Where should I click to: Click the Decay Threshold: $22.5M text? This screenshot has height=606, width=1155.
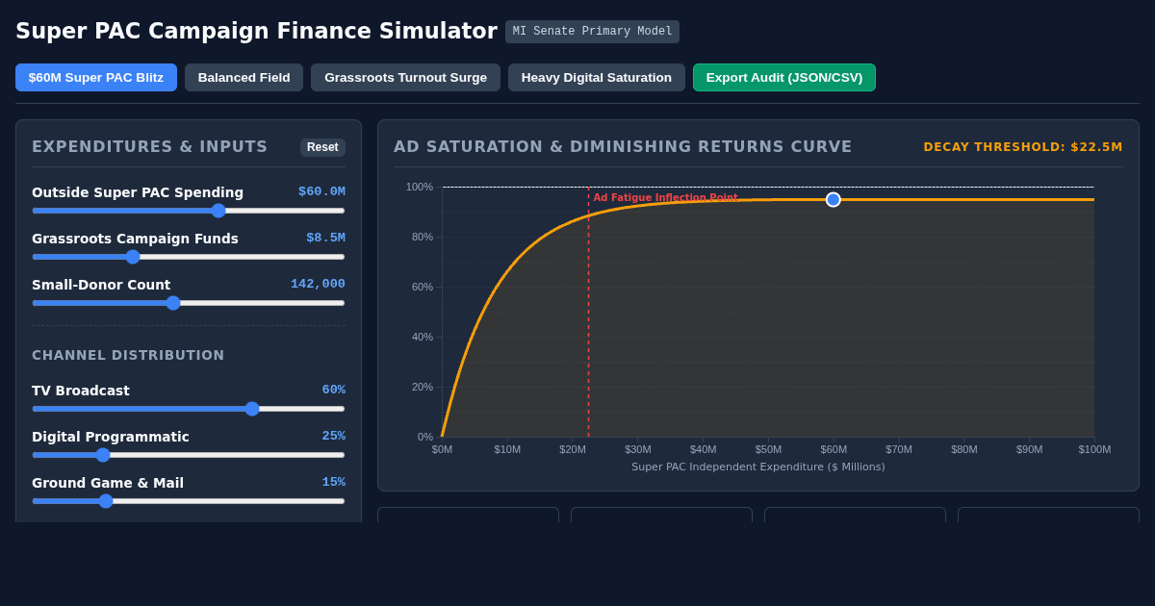click(x=1023, y=147)
